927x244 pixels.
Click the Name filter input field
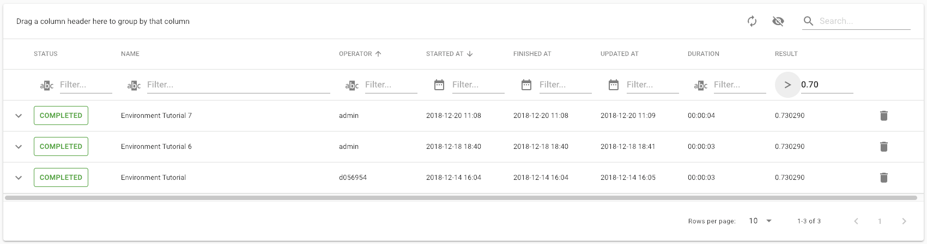tap(238, 85)
